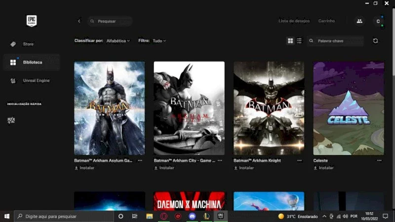Click the Palavra-chave filter field
Image resolution: width=395 pixels, height=222 pixels.
click(335, 41)
